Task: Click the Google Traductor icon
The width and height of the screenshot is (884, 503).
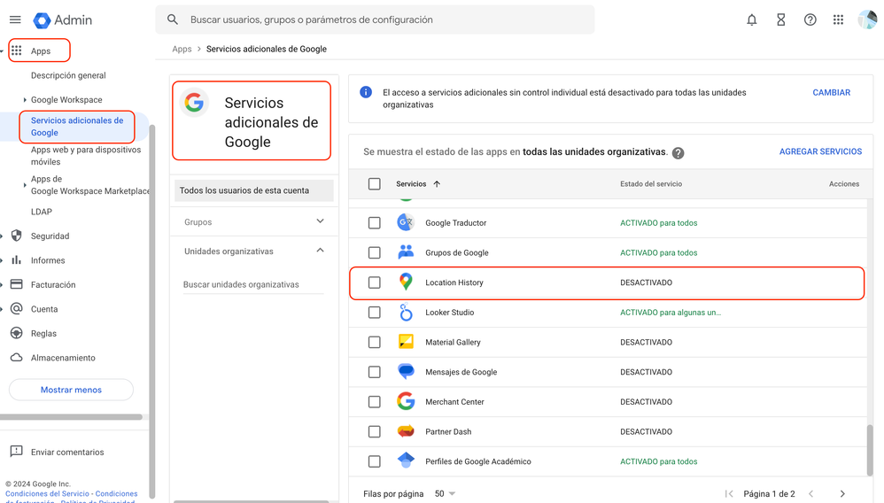Action: (x=406, y=222)
